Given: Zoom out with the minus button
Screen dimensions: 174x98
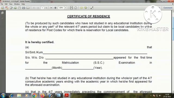Looking at the screenshot, I should tap(51, 8).
